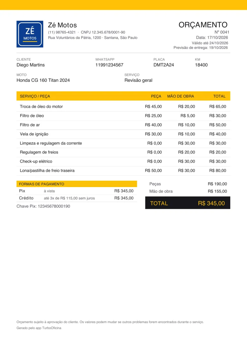Viewport: 247px width, 350px height.
Task: Click the disclaimer 'Orçamento sujeito à aprovação'
Action: [x=110, y=322]
